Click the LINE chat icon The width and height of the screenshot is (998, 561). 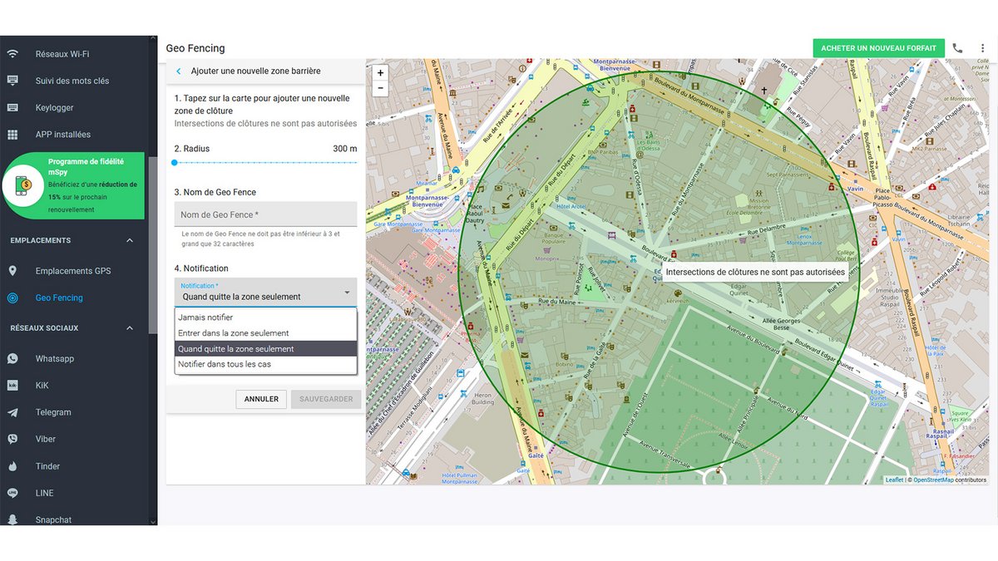(12, 493)
